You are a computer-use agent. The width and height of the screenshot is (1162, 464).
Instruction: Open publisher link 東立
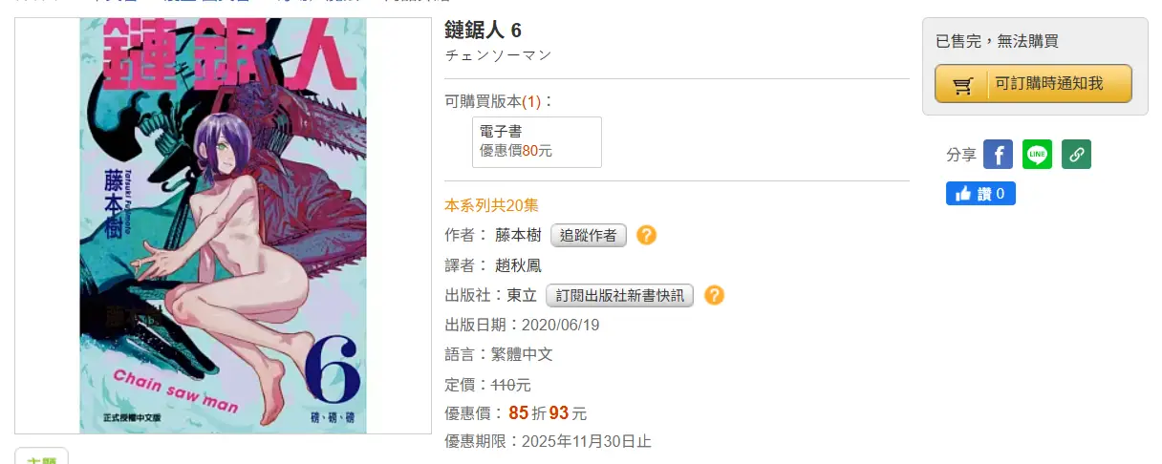tap(522, 296)
